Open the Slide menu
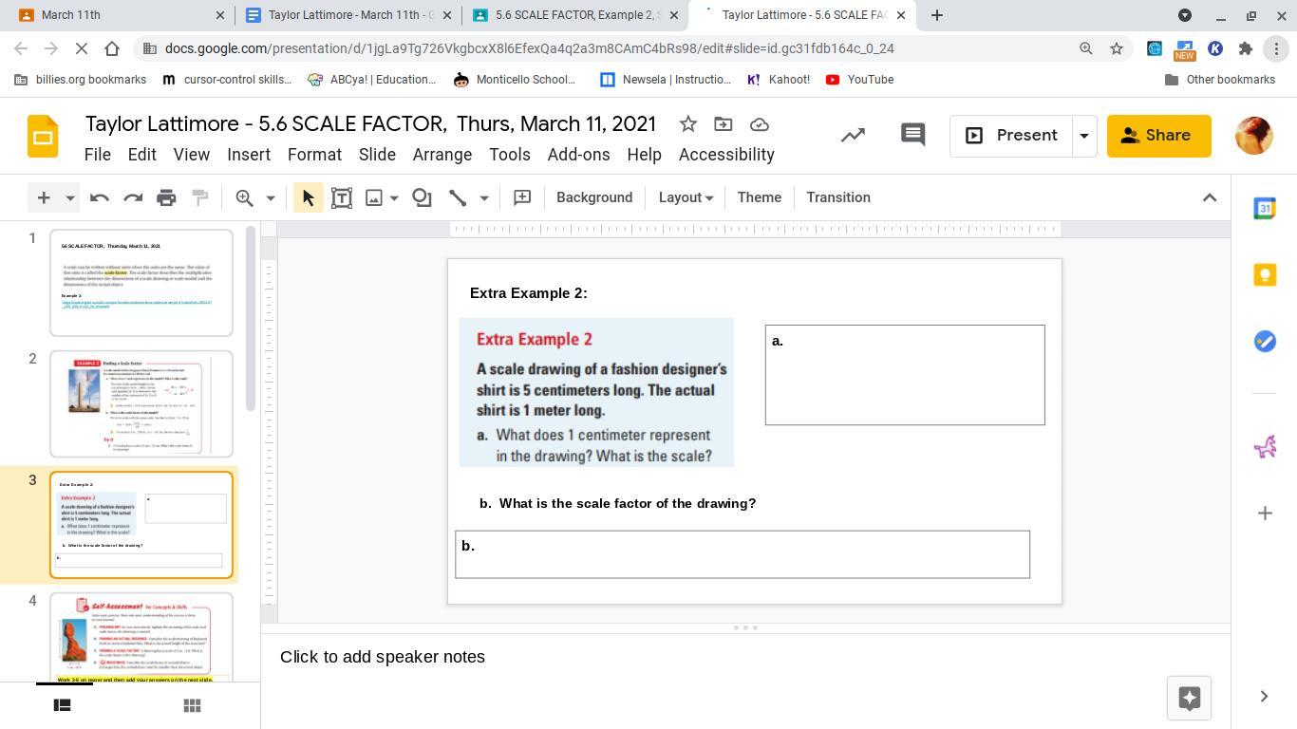This screenshot has width=1297, height=729. (377, 155)
